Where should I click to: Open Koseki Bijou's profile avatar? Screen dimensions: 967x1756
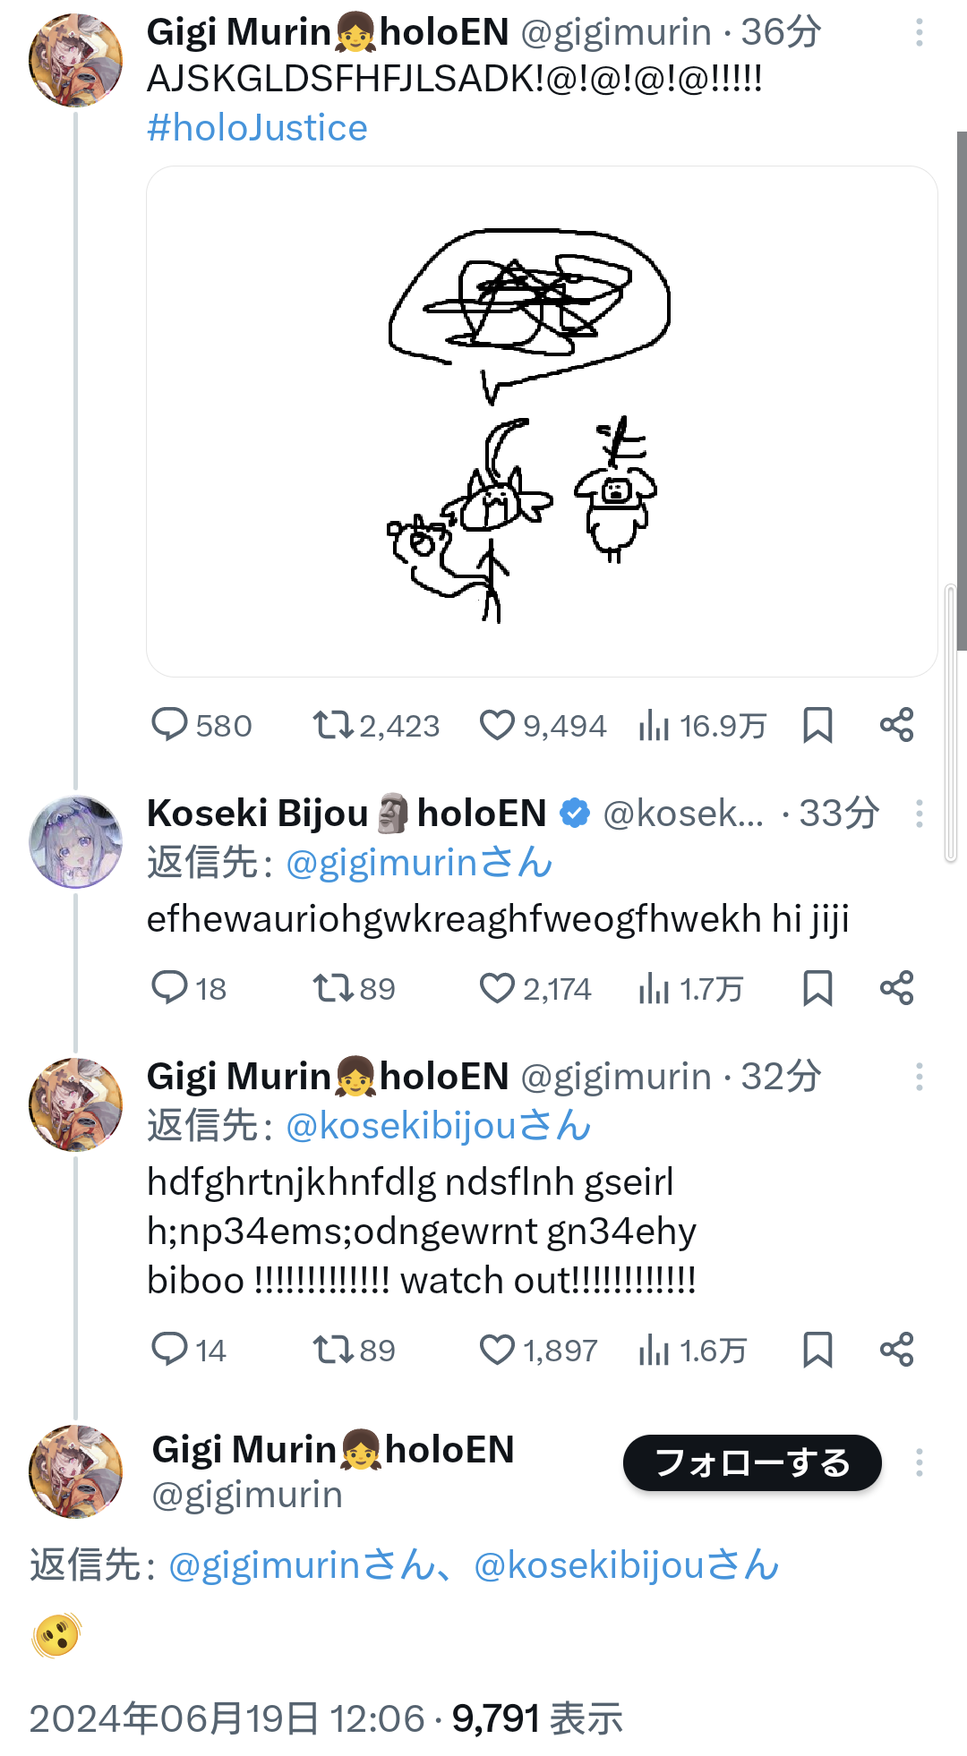coord(75,841)
